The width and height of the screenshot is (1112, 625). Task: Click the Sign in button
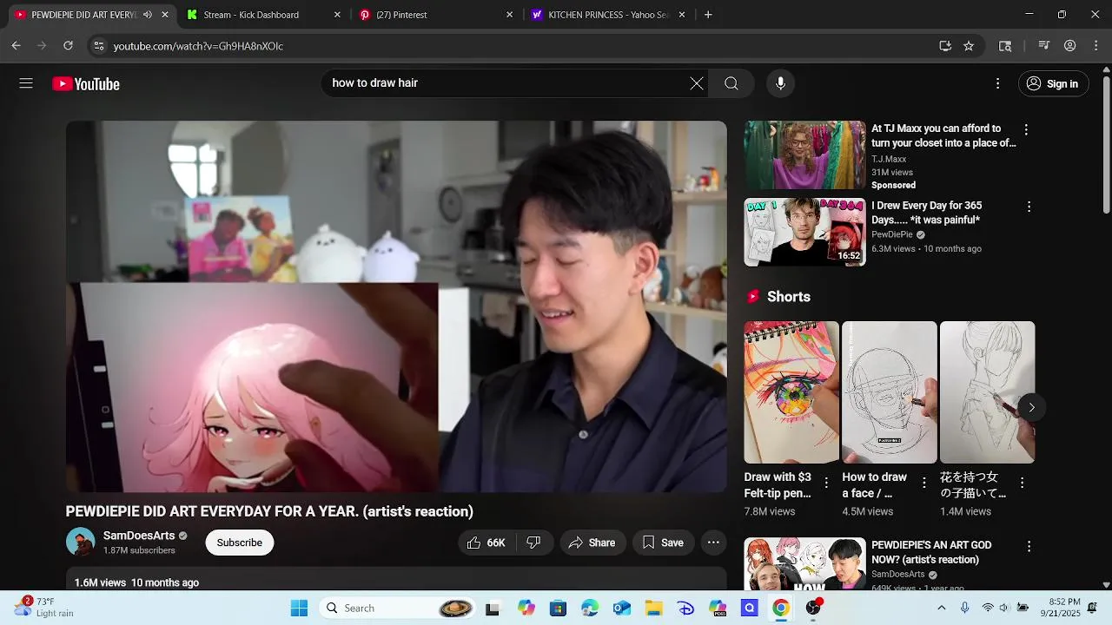click(1053, 83)
